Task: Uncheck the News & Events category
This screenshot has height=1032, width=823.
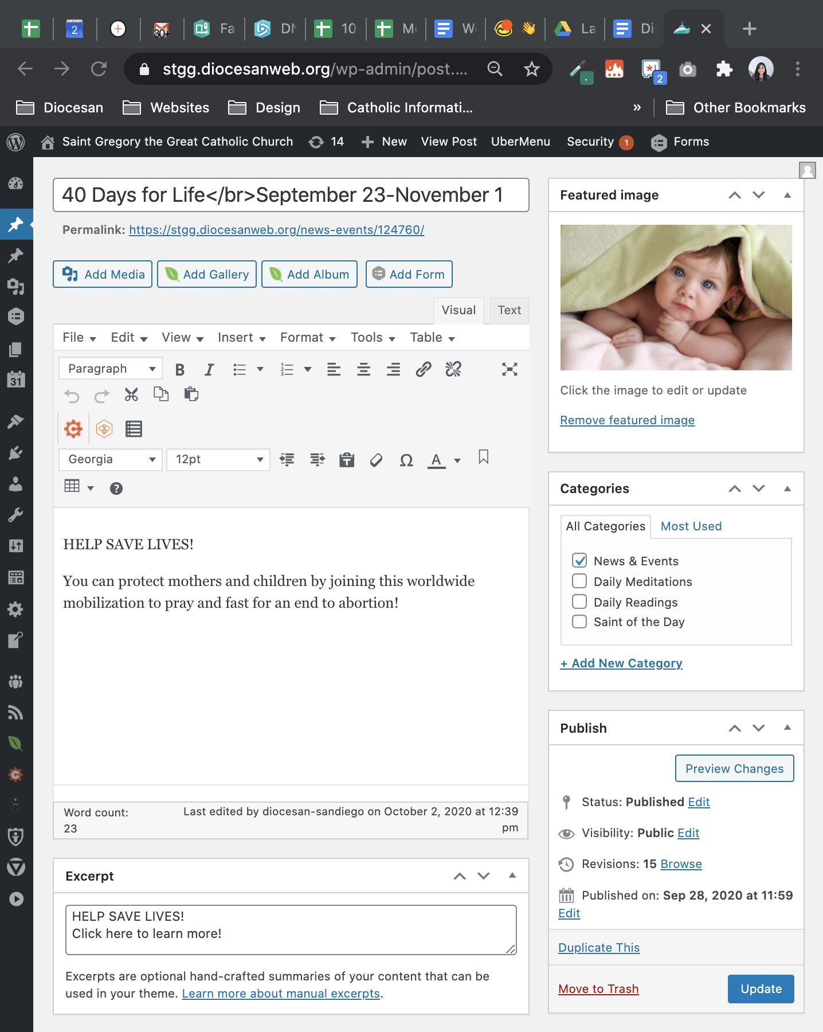Action: 579,561
